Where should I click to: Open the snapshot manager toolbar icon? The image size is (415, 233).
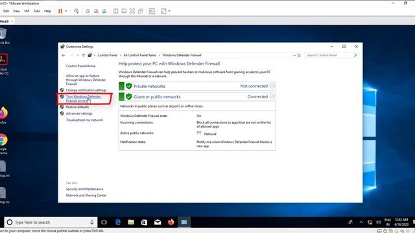tap(104, 11)
